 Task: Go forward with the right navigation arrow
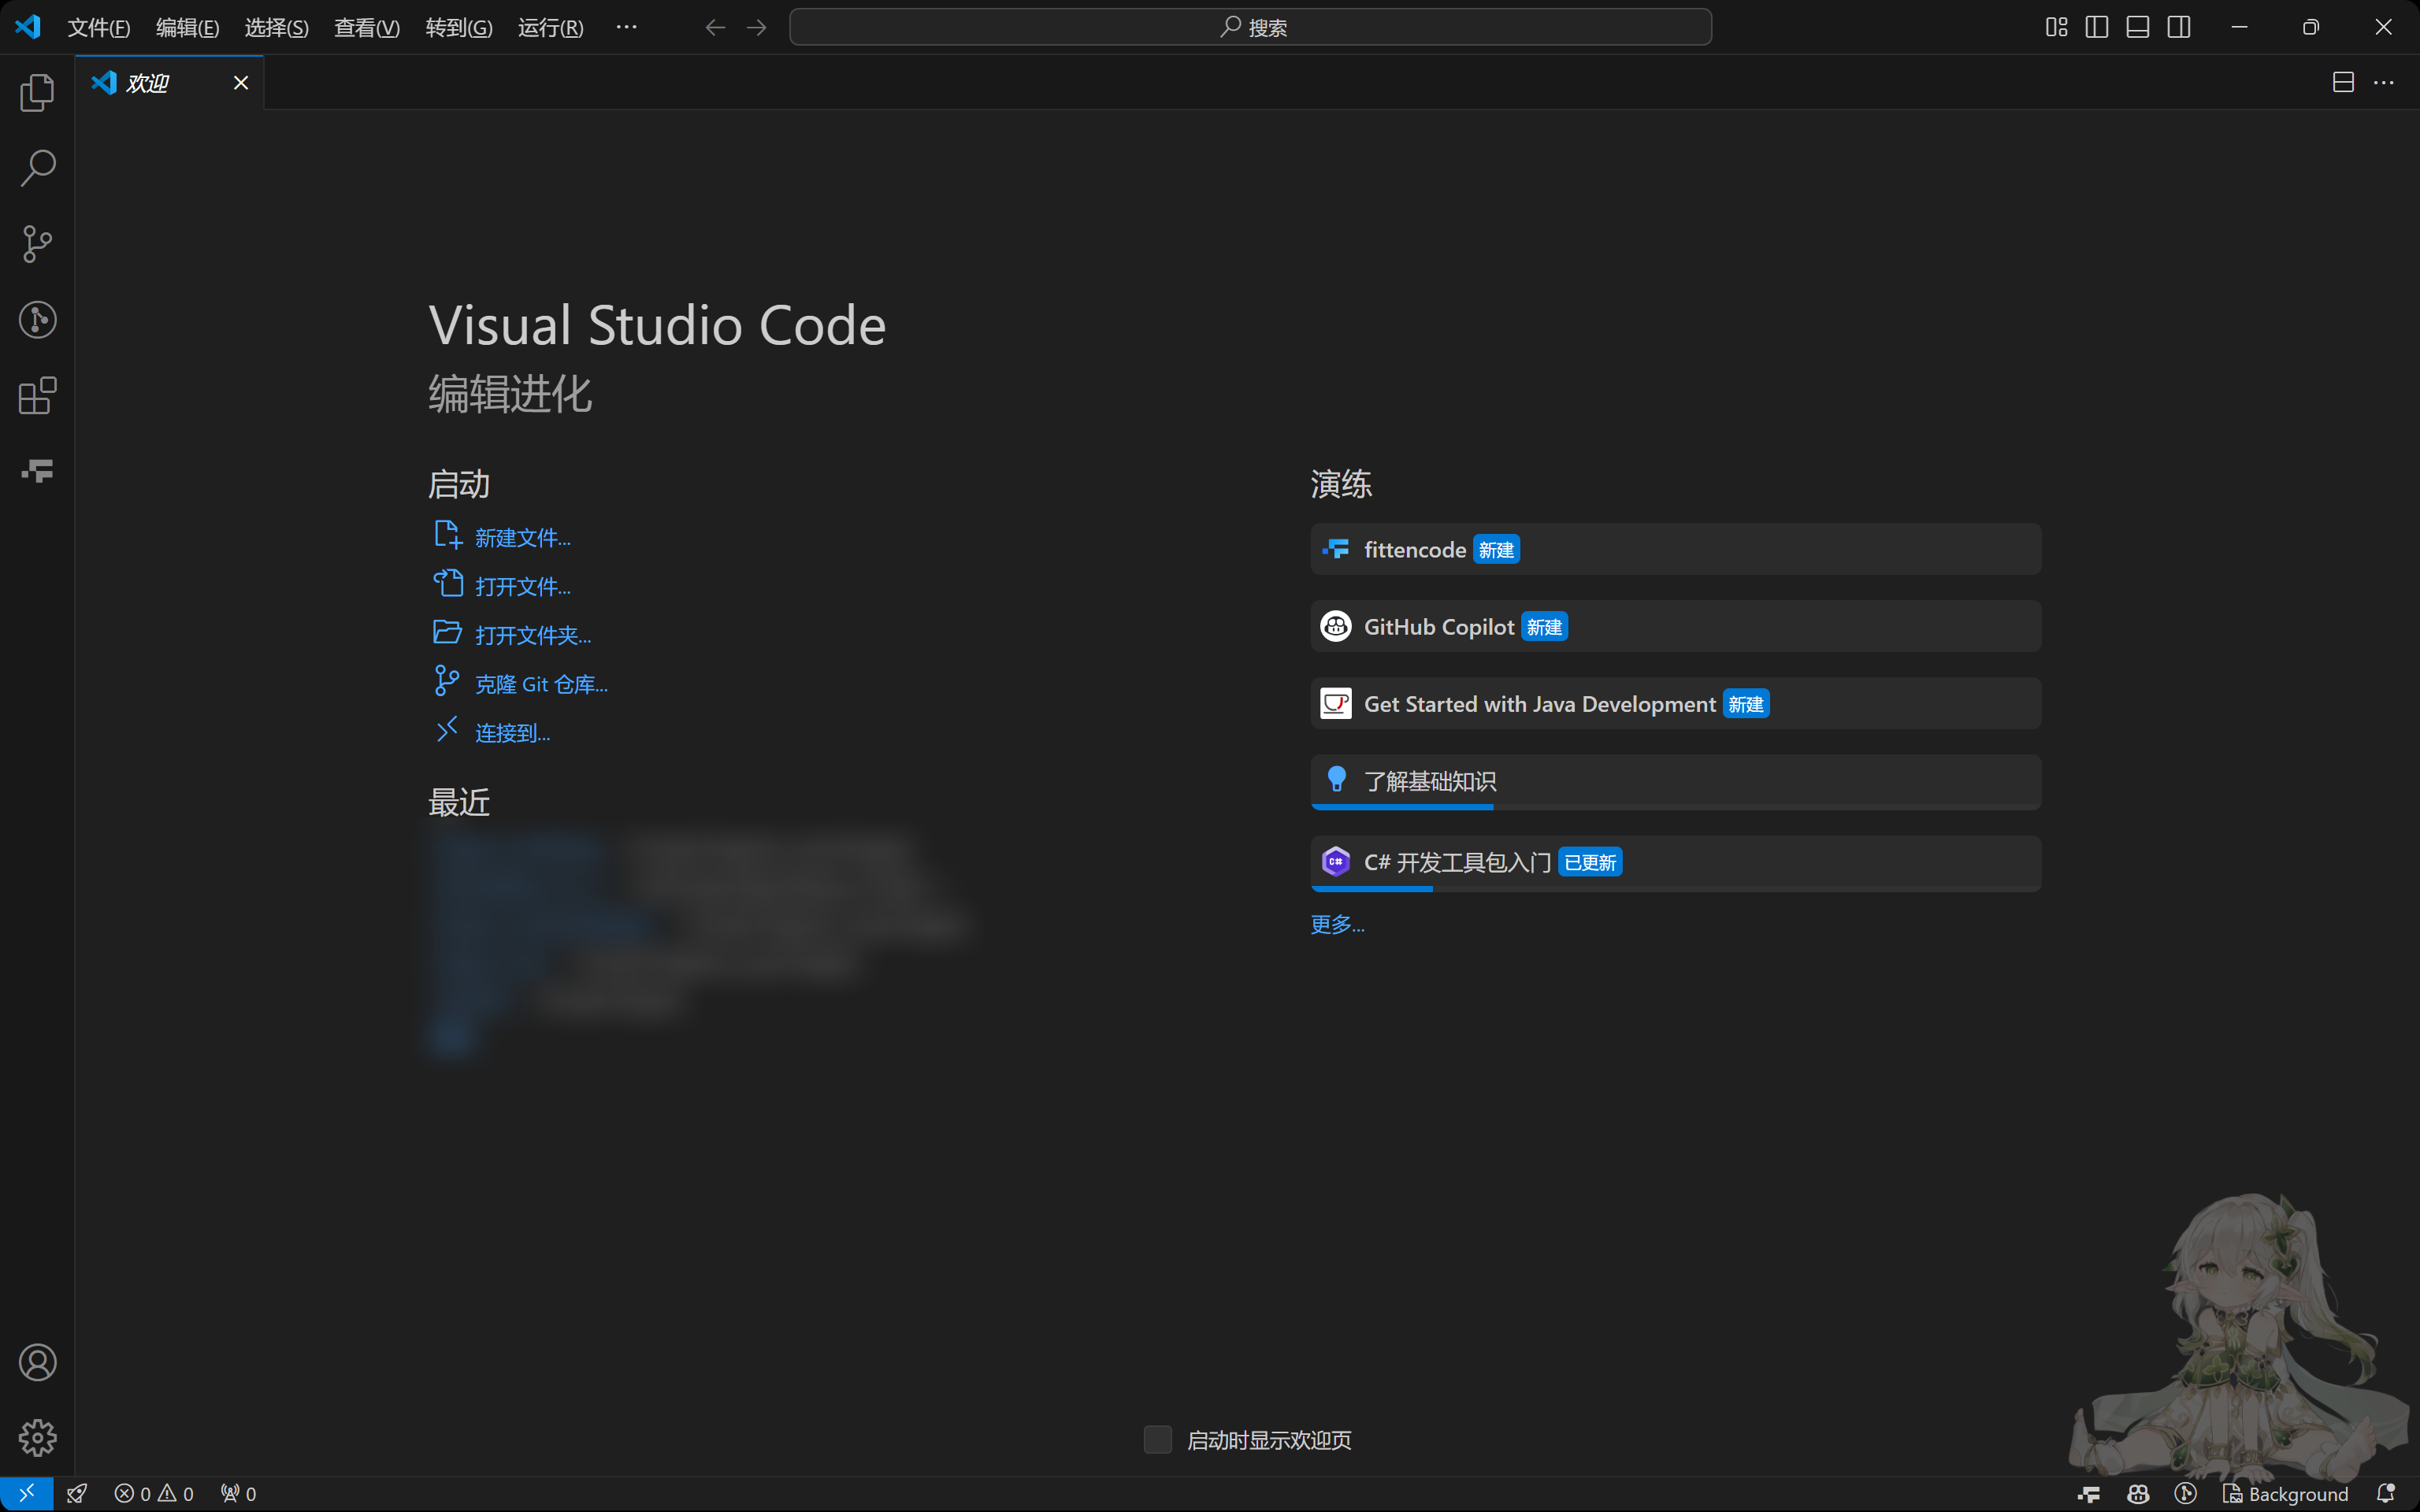click(x=757, y=27)
